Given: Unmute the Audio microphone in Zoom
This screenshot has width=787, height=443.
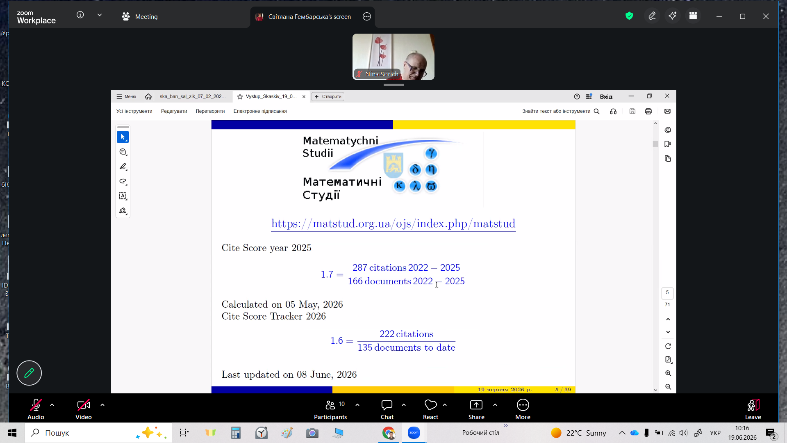Looking at the screenshot, I should pos(36,409).
